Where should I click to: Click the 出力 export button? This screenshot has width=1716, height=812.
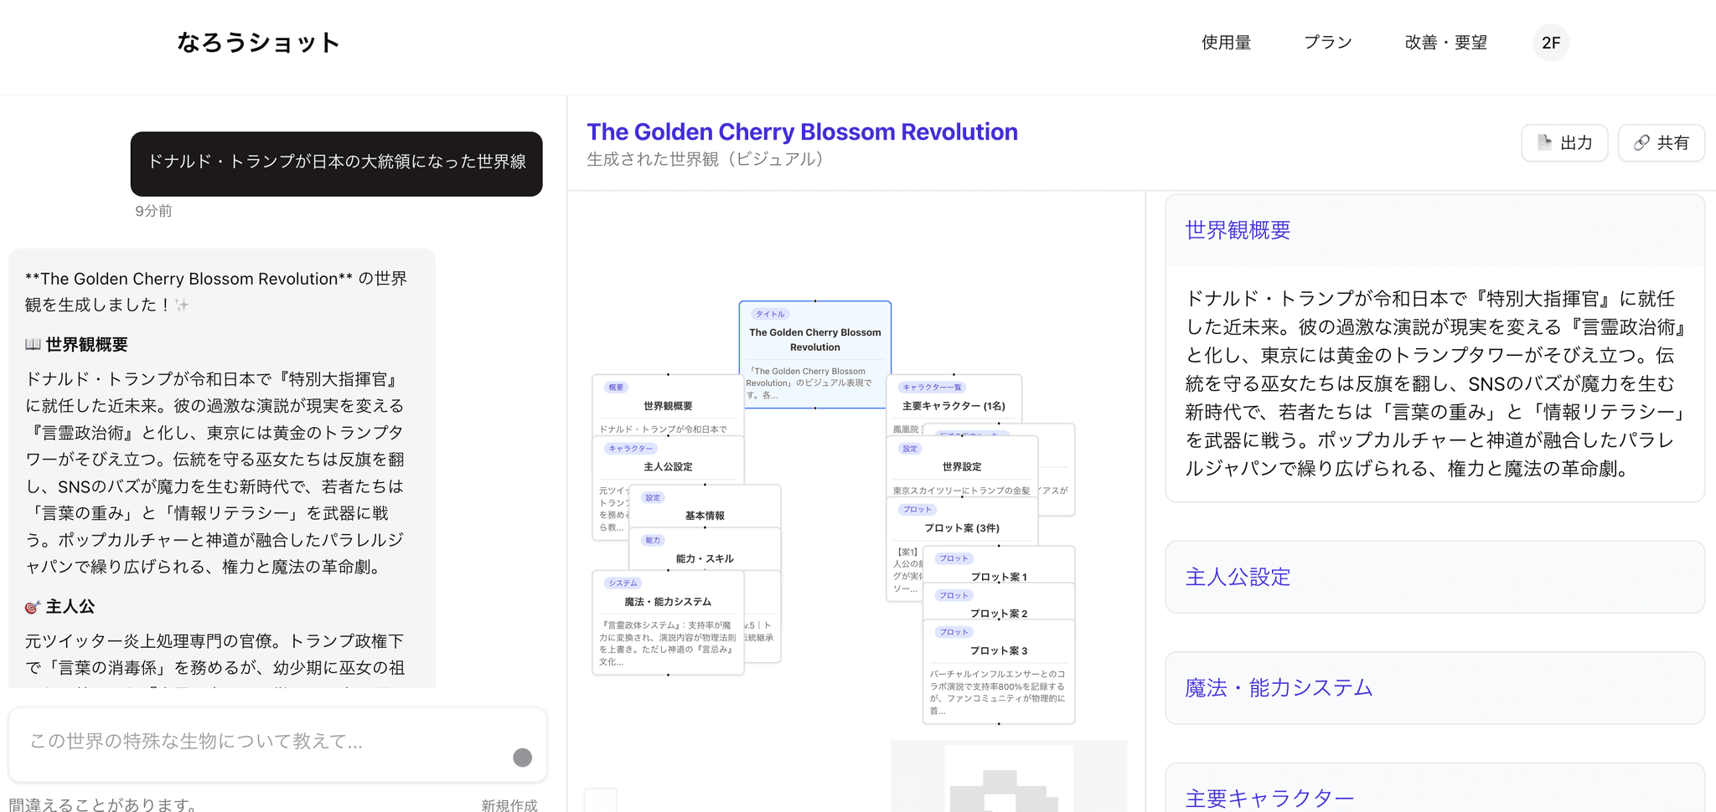(x=1564, y=143)
